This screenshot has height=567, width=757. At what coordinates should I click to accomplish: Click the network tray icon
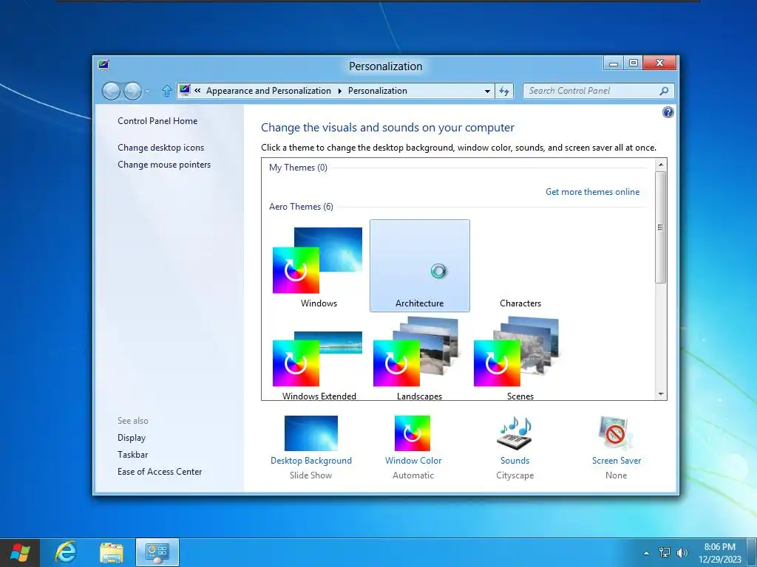click(665, 552)
